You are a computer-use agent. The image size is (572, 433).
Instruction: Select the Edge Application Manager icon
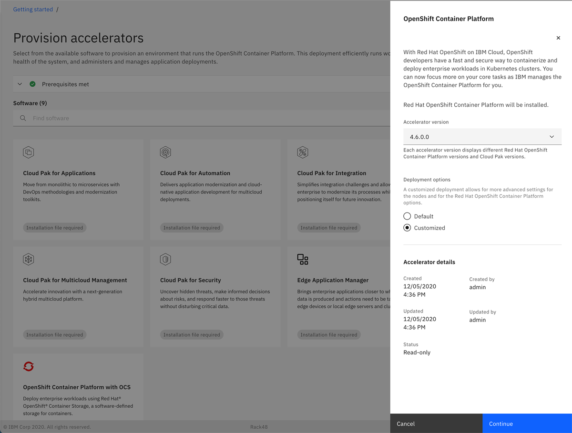302,259
